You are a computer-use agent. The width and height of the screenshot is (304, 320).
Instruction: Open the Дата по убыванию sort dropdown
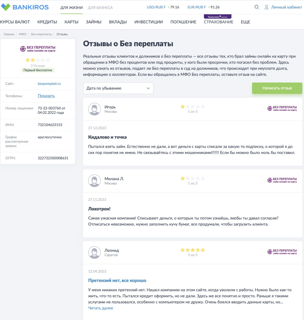coord(118,88)
